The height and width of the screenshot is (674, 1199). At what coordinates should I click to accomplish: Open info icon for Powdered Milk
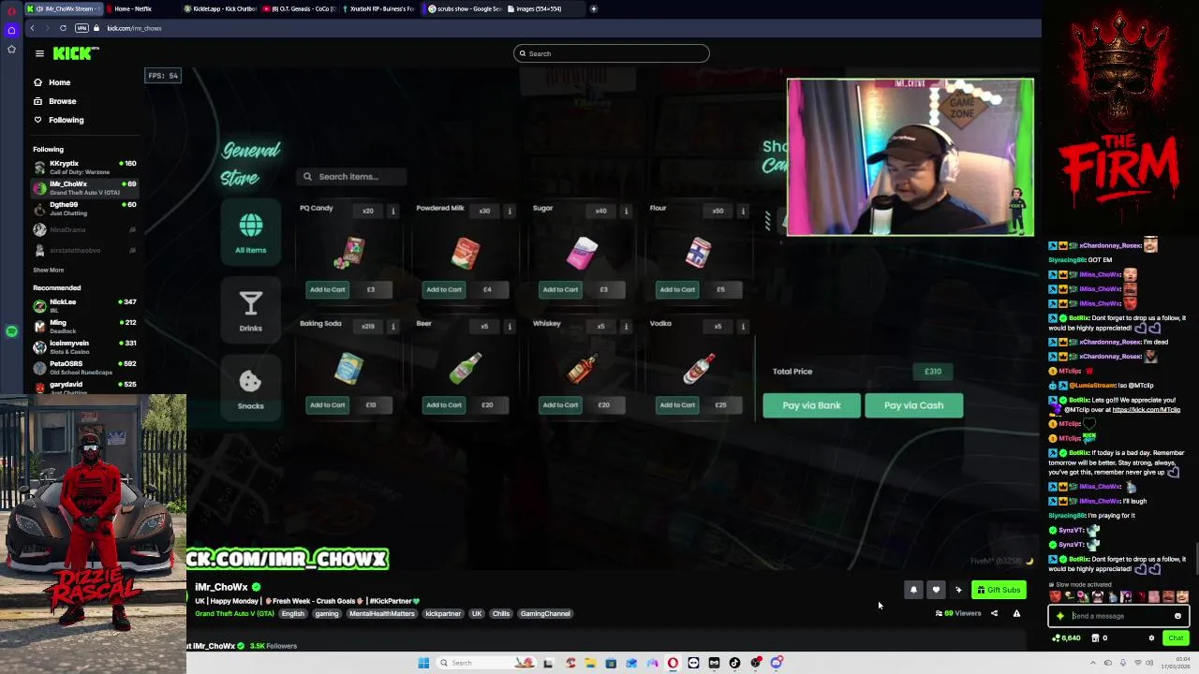click(x=510, y=211)
